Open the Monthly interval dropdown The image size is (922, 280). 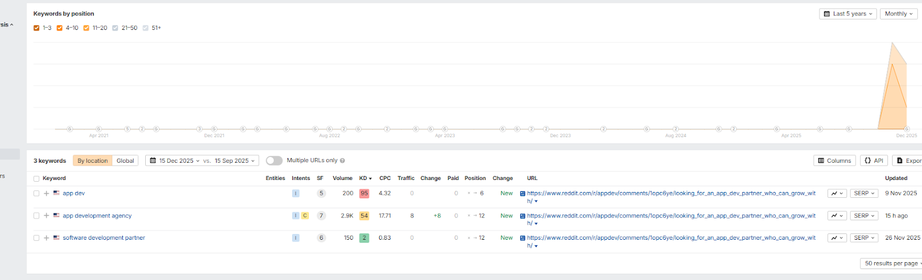point(899,14)
